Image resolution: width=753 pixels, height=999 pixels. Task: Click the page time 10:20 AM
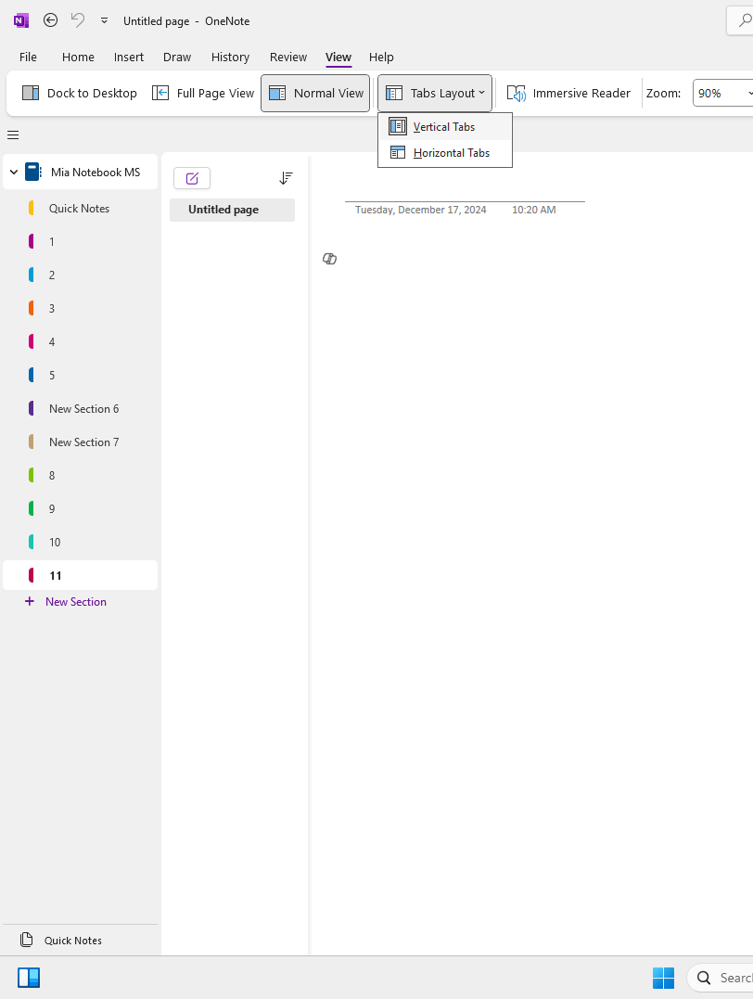tap(534, 210)
